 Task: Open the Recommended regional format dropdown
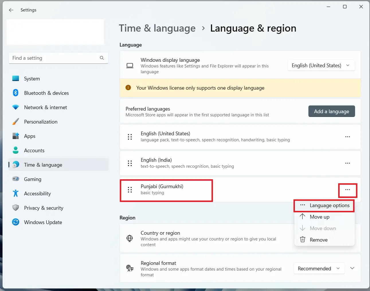pyautogui.click(x=319, y=268)
